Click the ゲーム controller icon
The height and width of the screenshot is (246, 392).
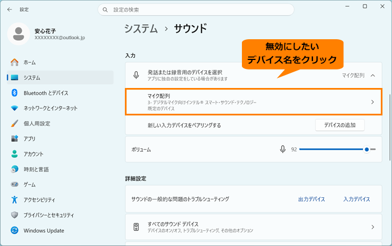point(15,184)
